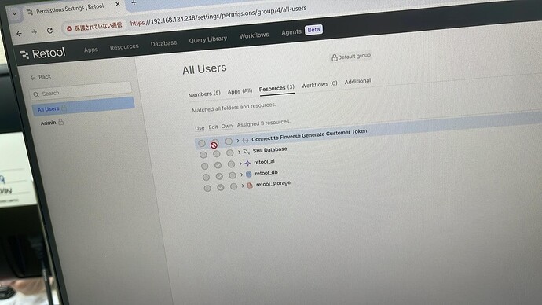Viewport: 542px width, 305px height.
Task: Go back with browser back arrow
Action: (19, 34)
